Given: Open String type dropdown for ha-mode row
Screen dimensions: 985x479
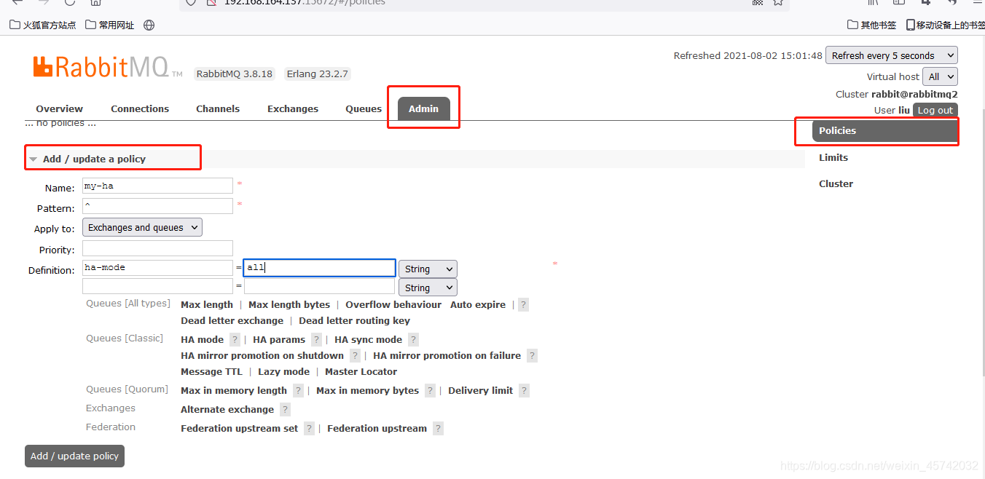Looking at the screenshot, I should [x=428, y=269].
